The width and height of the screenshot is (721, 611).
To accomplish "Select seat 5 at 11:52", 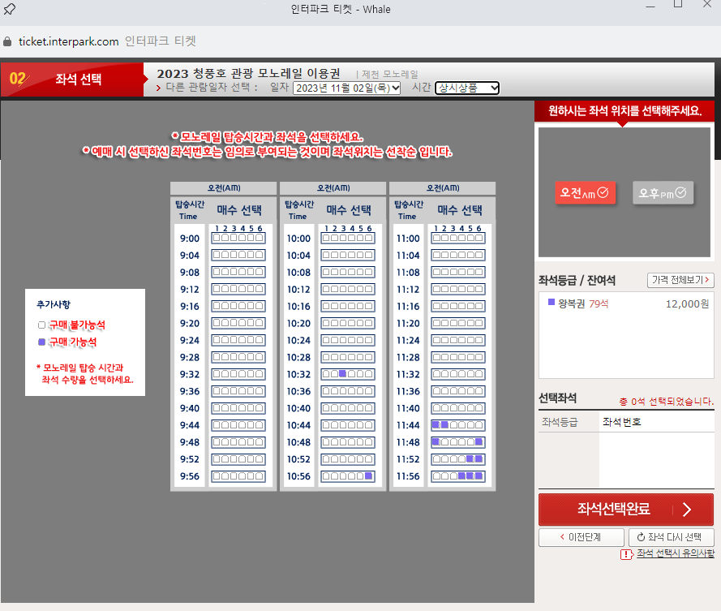I will point(470,459).
